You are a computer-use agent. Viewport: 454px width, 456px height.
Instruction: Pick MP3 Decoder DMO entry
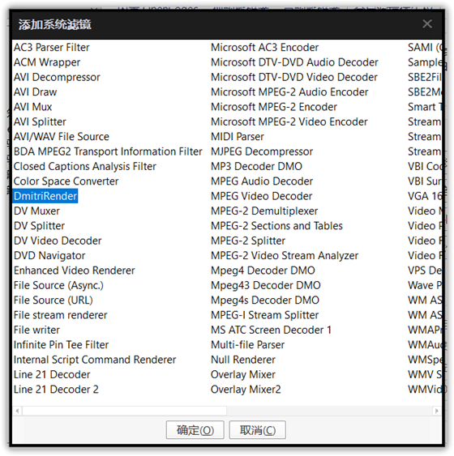256,166
